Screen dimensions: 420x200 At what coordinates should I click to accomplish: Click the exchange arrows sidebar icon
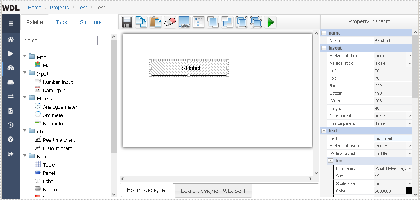click(x=11, y=96)
